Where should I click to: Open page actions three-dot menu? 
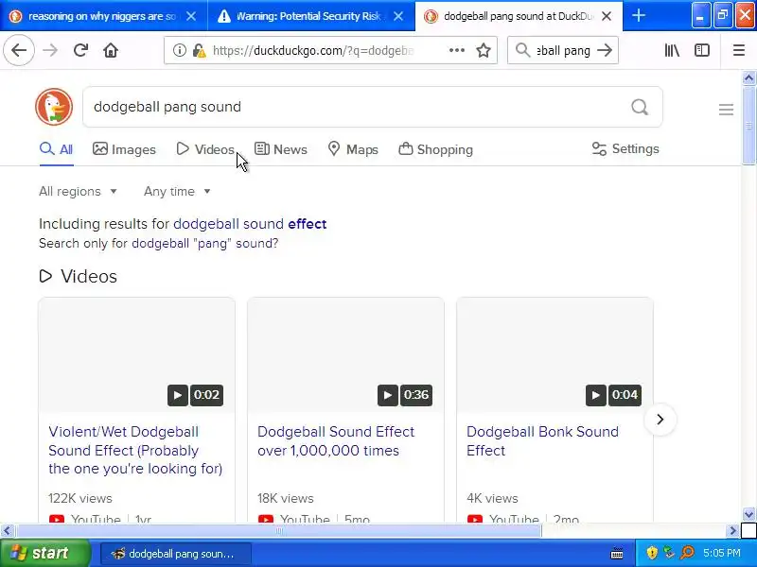click(457, 50)
